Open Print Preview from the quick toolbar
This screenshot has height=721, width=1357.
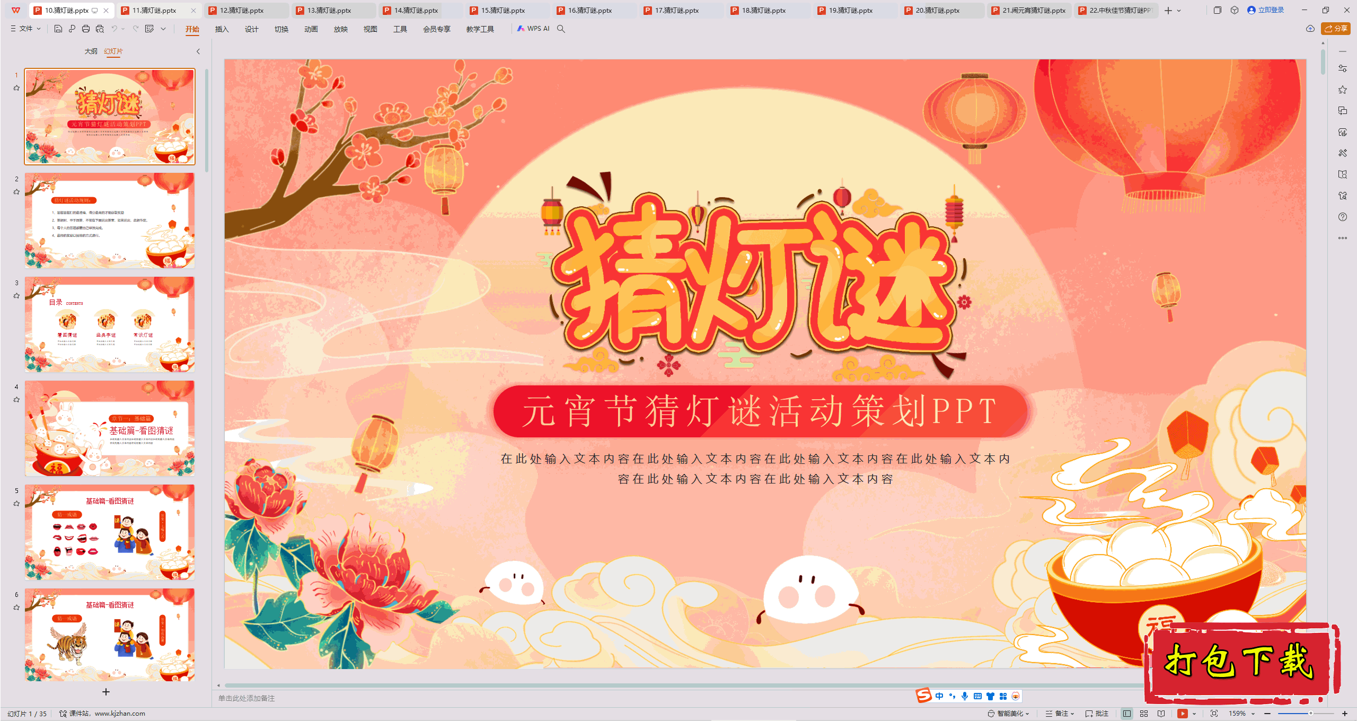100,29
